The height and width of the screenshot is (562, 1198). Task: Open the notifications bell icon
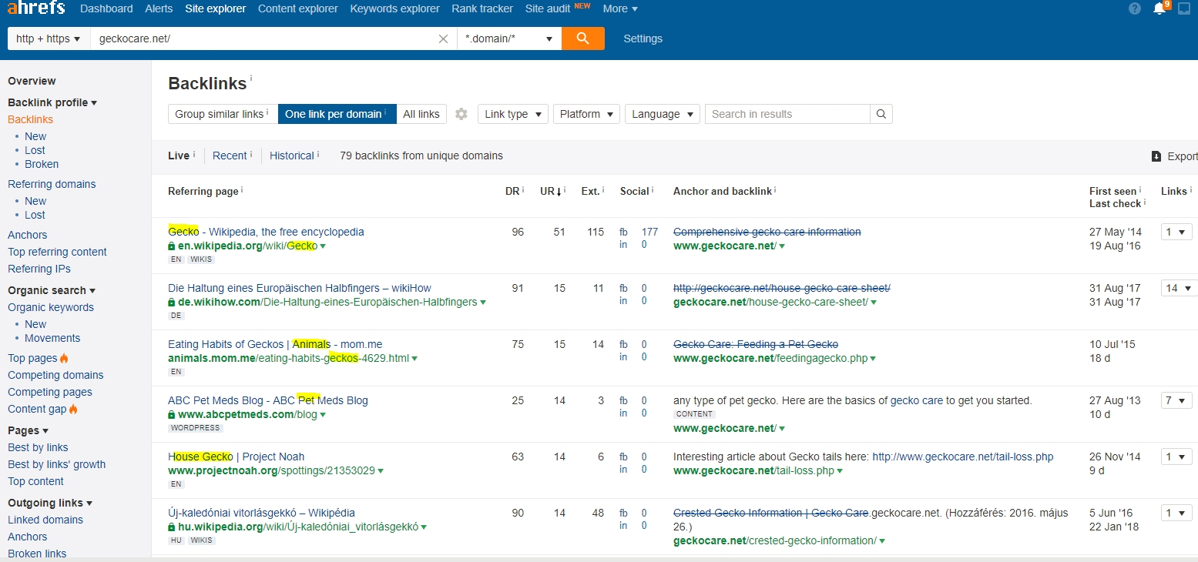[1159, 9]
